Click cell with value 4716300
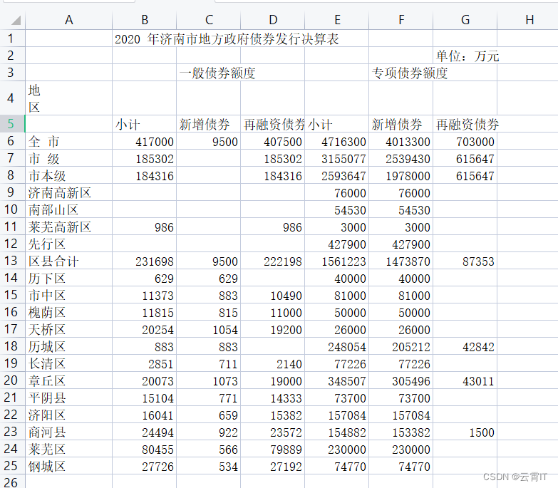Viewport: 558px width, 488px height. coord(336,141)
